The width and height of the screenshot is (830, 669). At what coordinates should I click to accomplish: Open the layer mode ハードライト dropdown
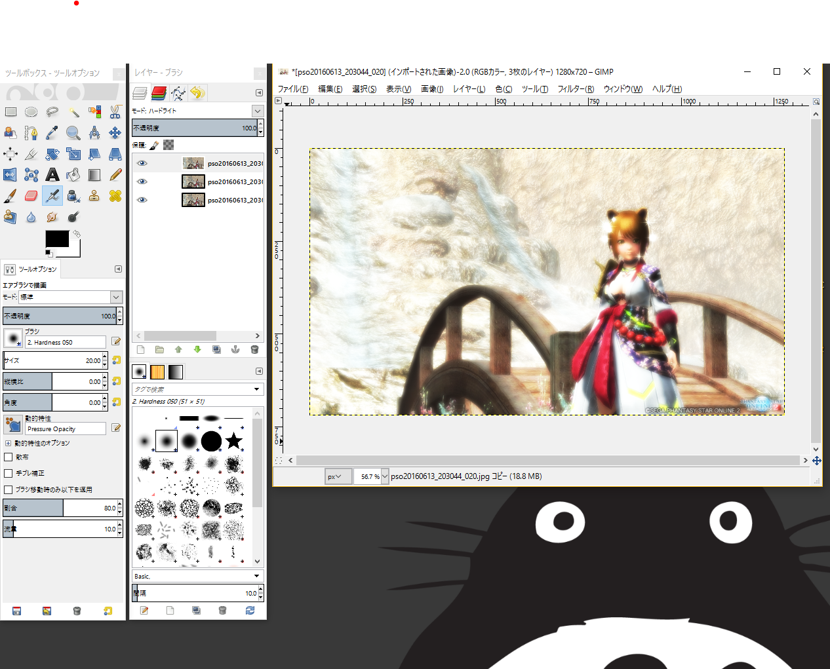pos(258,111)
